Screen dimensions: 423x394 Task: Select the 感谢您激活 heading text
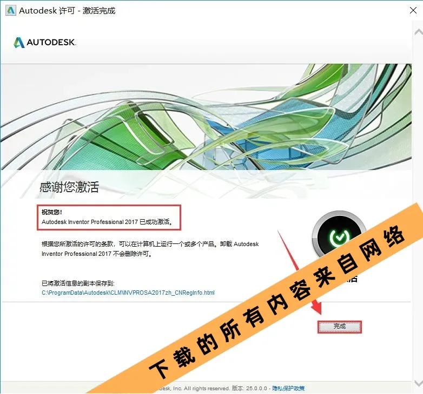69,187
